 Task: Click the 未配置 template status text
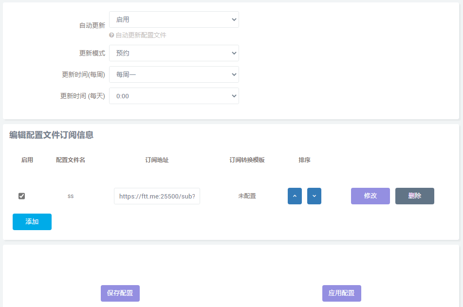[x=247, y=196]
